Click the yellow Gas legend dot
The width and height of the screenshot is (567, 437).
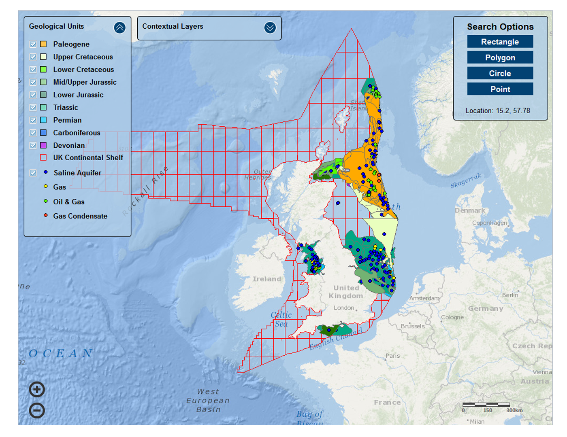pyautogui.click(x=46, y=187)
